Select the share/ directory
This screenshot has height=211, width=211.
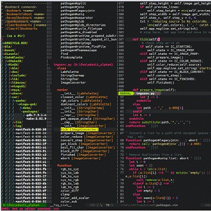(x=16, y=93)
